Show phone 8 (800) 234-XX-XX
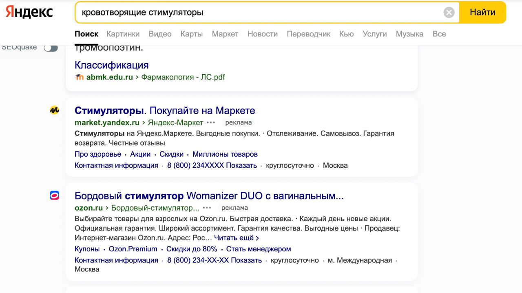Image resolution: width=522 pixels, height=293 pixels. [215, 260]
